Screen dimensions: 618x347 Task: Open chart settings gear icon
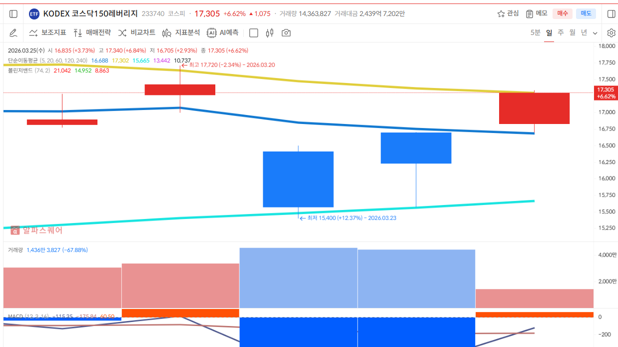click(x=611, y=33)
